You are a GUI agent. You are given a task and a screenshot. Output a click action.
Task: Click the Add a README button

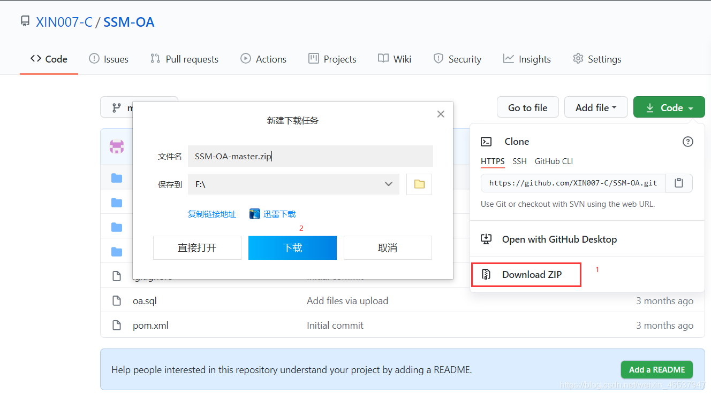click(x=657, y=370)
